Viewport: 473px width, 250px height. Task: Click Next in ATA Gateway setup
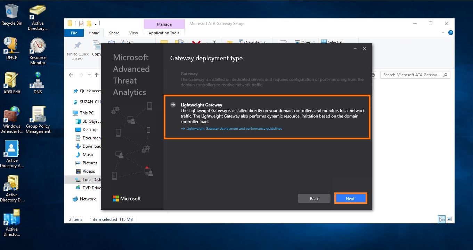pyautogui.click(x=350, y=198)
